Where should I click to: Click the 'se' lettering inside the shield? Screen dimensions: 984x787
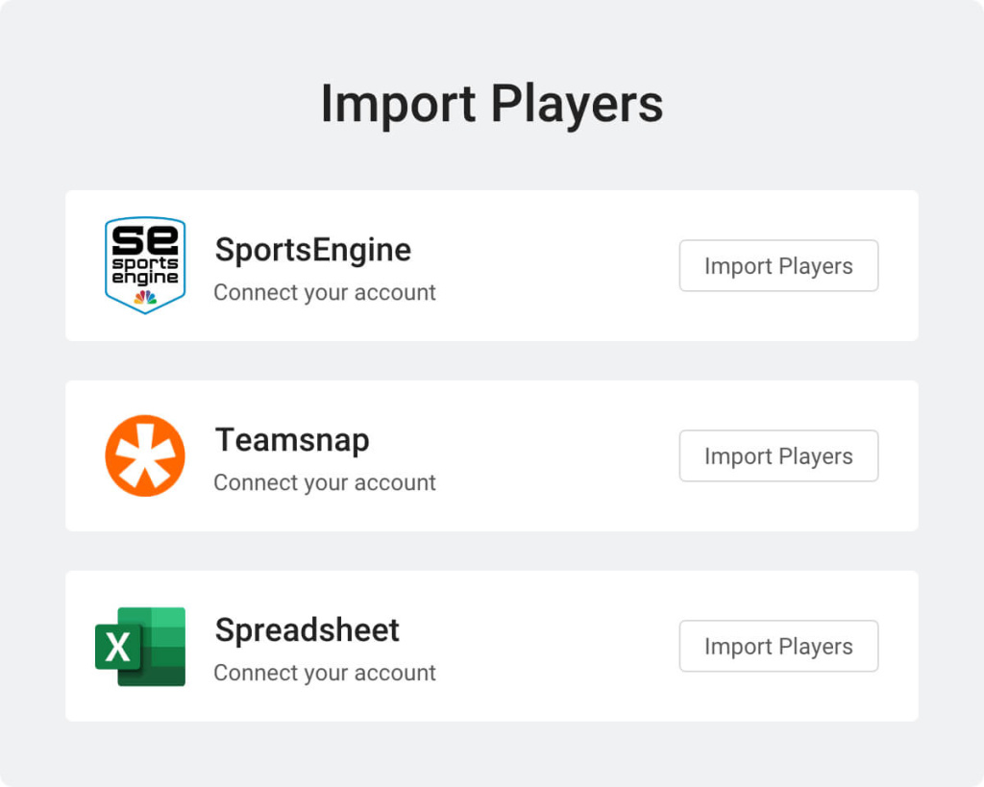[x=144, y=238]
